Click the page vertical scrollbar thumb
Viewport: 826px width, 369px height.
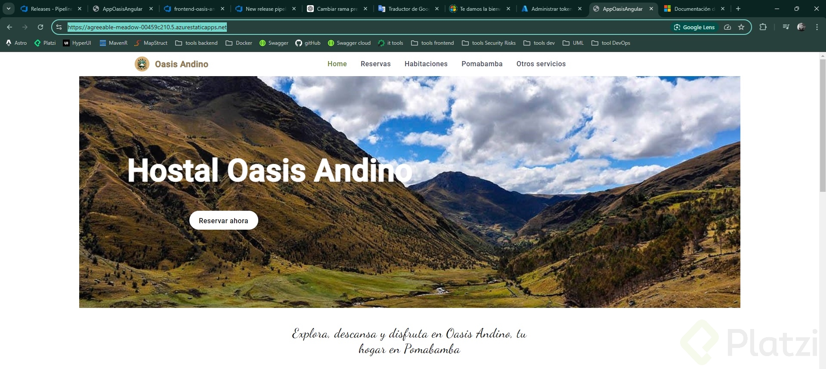(823, 125)
